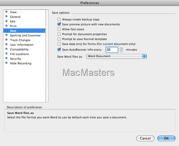This screenshot has width=179, height=146.
Task: Open the Save Word files as dropdown
Action: pyautogui.click(x=116, y=56)
